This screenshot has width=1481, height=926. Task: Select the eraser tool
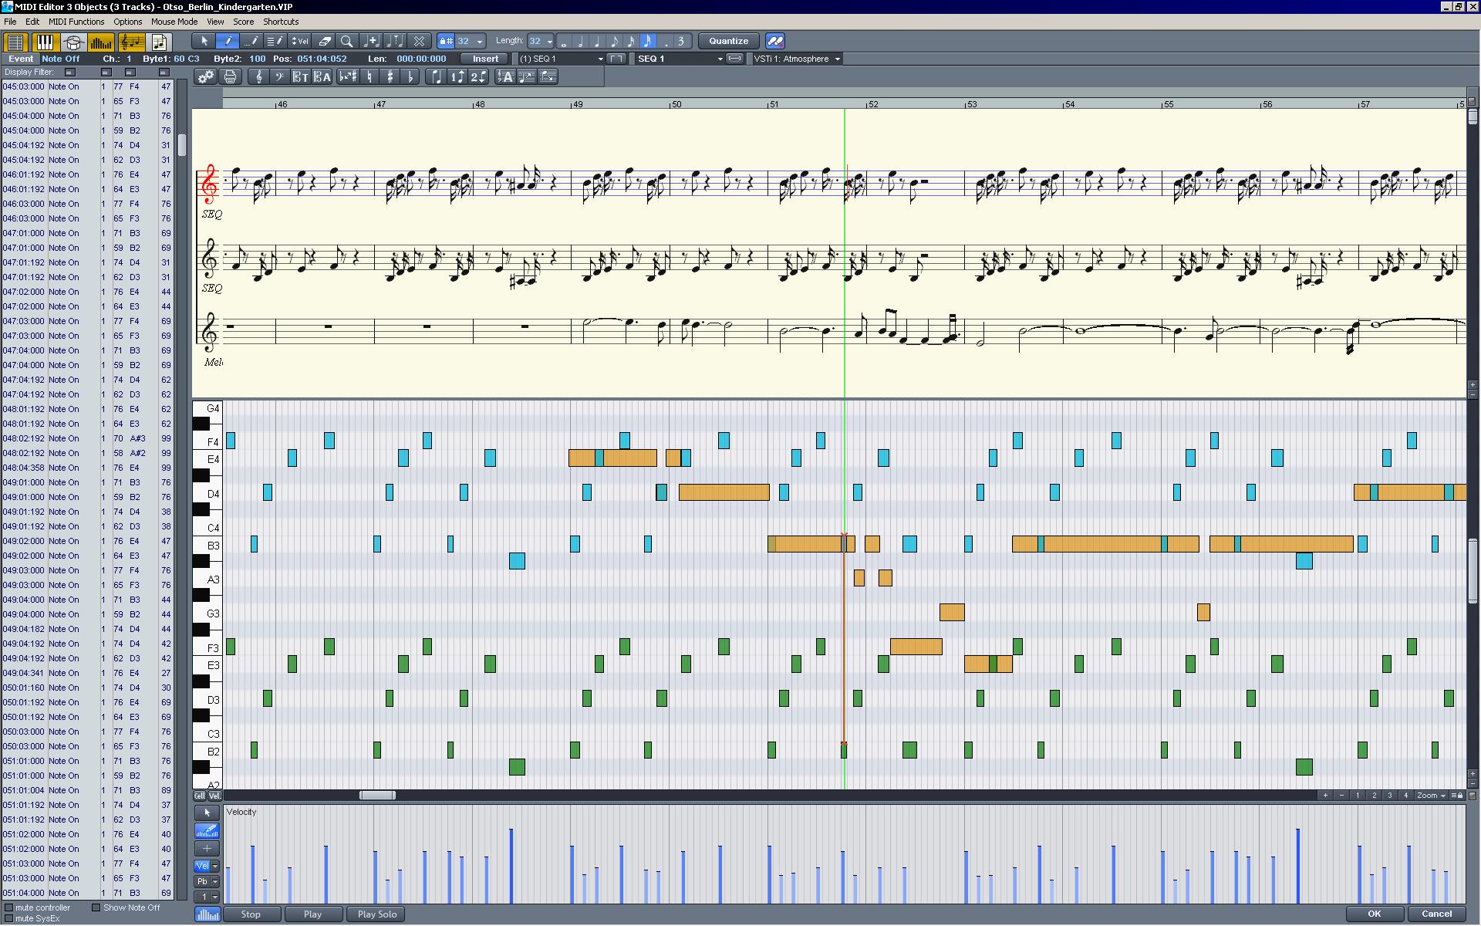pyautogui.click(x=325, y=41)
